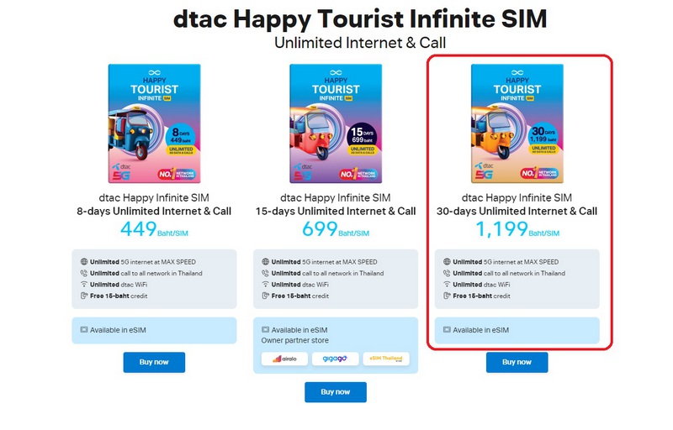Buy the 699 Baht 15-days SIM
The image size is (673, 430).
(336, 392)
